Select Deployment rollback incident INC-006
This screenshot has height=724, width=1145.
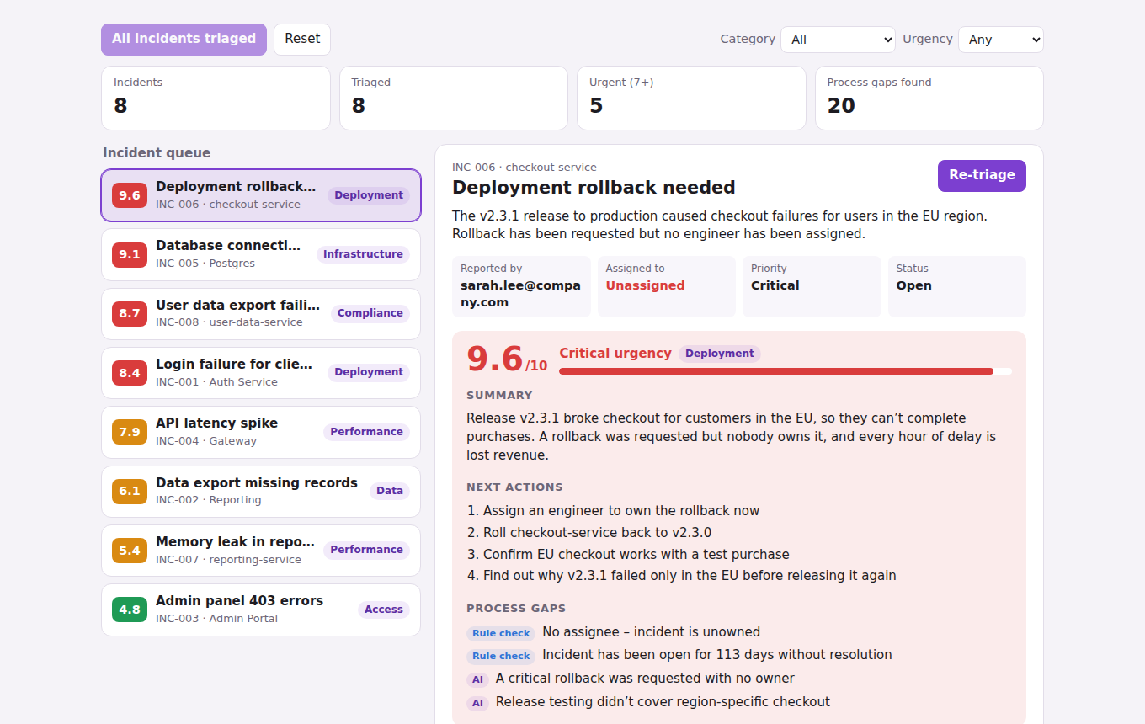(261, 195)
